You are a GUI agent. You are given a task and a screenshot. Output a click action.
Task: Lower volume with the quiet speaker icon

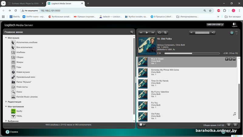pyautogui.click(x=192, y=33)
